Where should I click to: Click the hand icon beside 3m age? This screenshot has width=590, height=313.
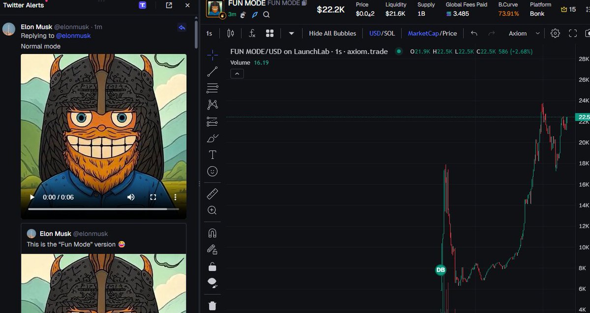[243, 15]
